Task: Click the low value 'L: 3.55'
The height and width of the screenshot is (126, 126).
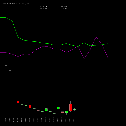Action: [64, 9]
